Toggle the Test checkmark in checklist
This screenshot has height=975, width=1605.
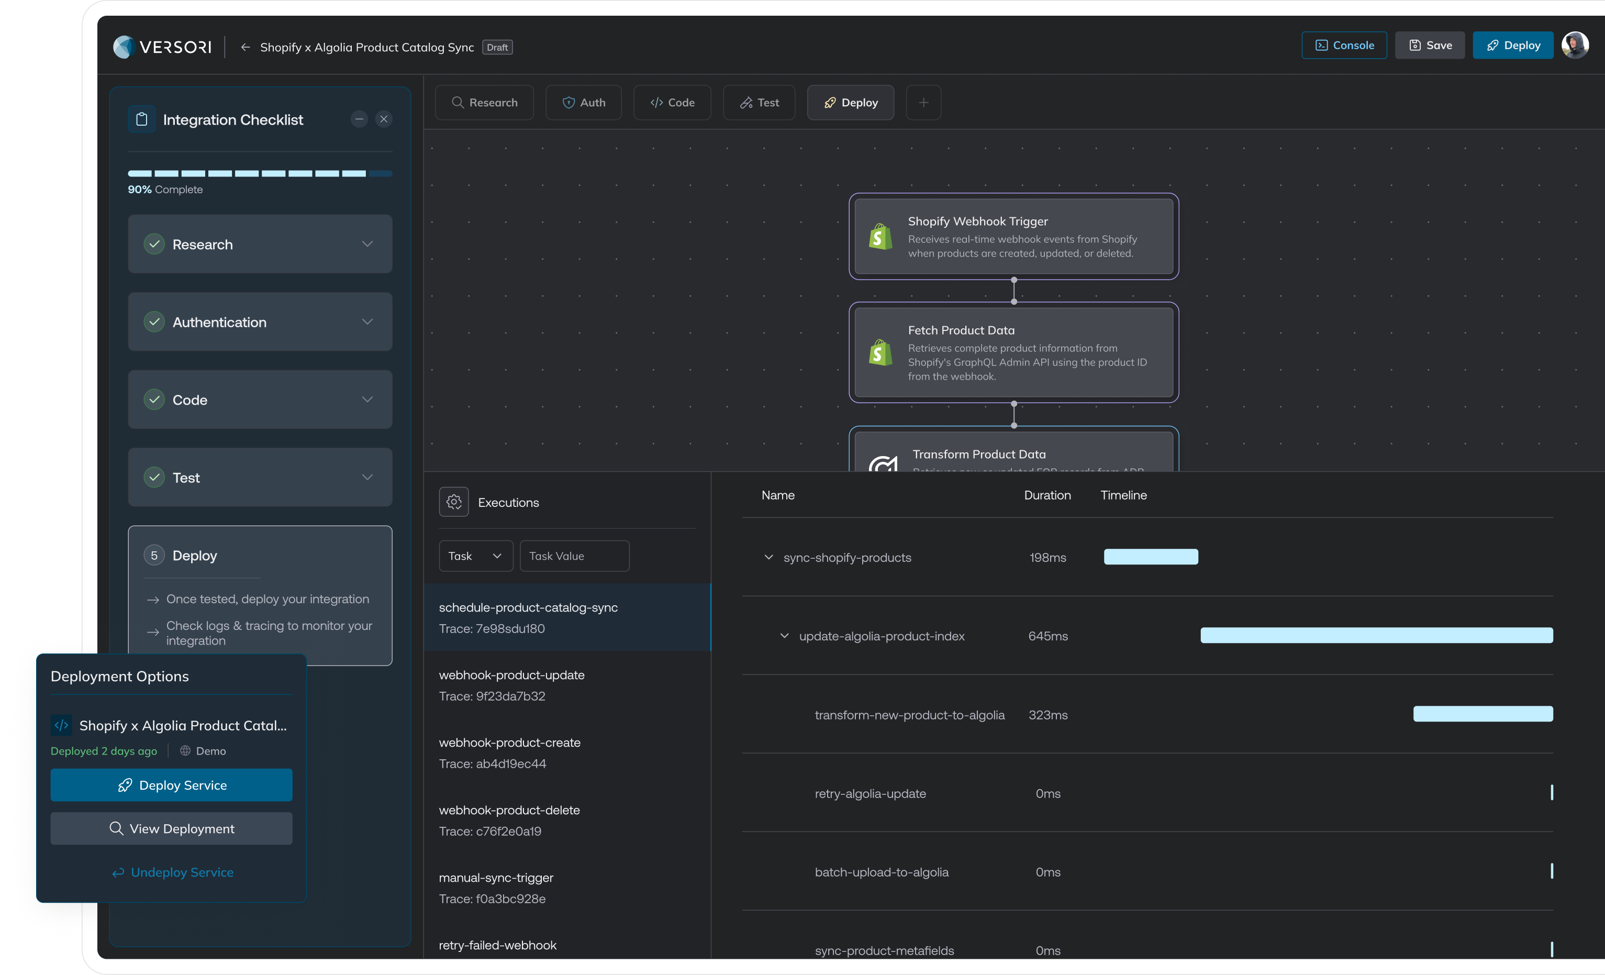pyautogui.click(x=154, y=478)
